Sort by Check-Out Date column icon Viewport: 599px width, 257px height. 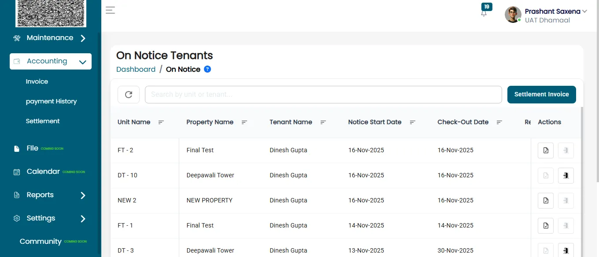point(499,122)
